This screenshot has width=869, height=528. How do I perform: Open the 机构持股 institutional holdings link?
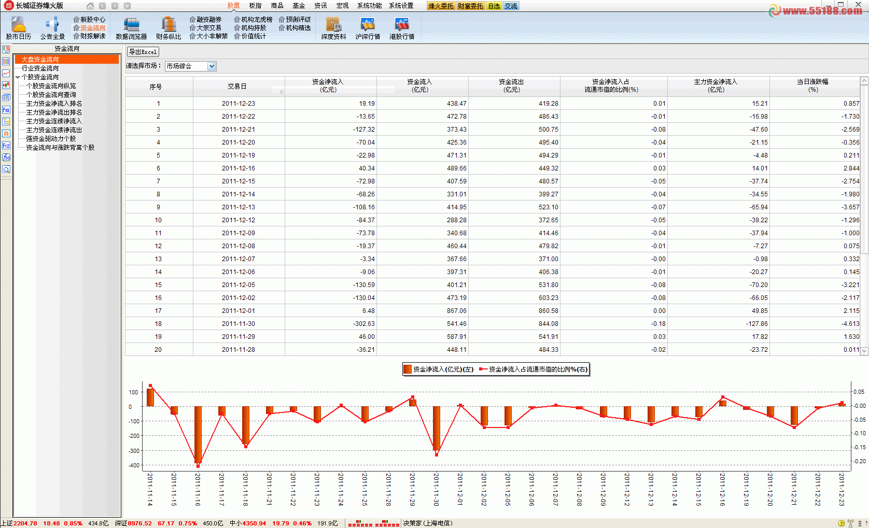(x=250, y=28)
